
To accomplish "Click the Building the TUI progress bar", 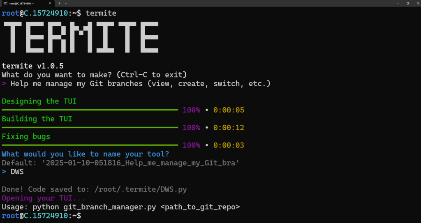I will [x=90, y=128].
